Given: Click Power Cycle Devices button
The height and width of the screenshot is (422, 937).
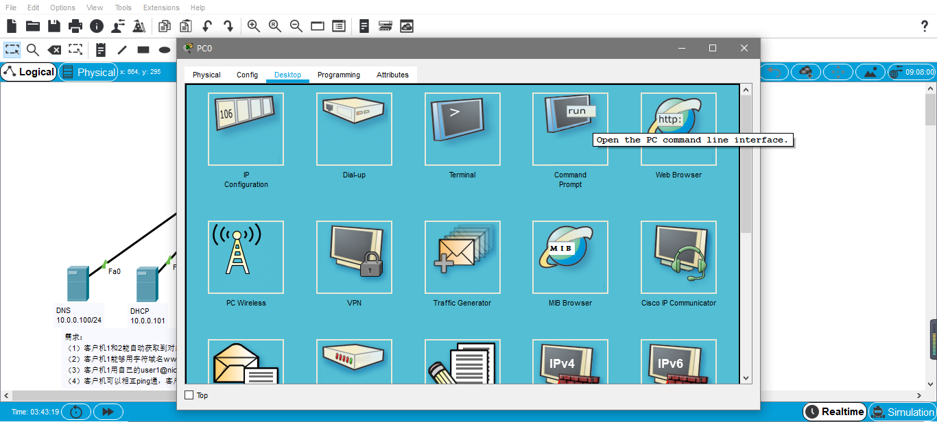Looking at the screenshot, I should [x=76, y=412].
